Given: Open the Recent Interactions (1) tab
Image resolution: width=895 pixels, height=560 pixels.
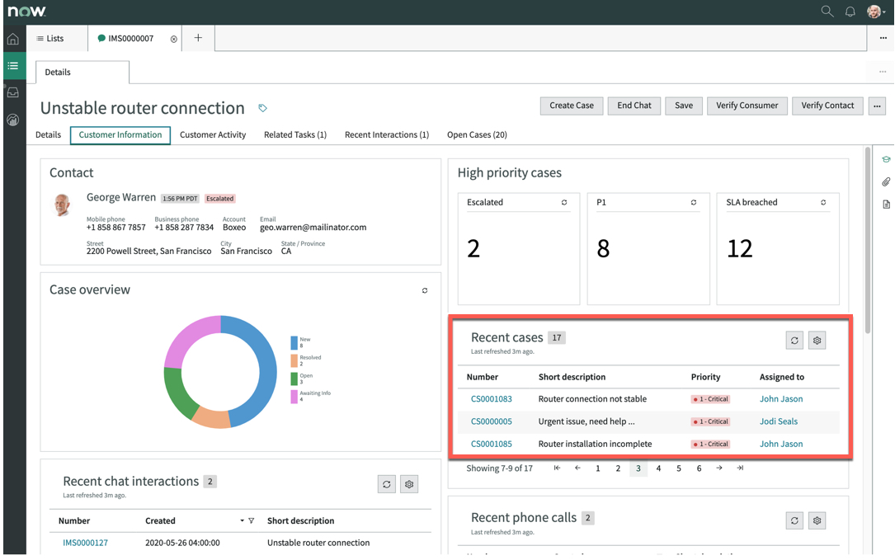Looking at the screenshot, I should [386, 134].
